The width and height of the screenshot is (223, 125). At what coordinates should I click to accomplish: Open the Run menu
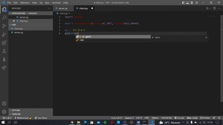pos(47,3)
